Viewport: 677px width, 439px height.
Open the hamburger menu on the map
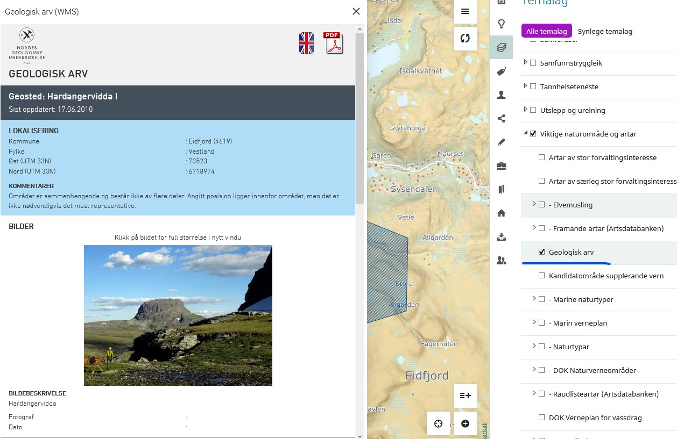(x=465, y=11)
